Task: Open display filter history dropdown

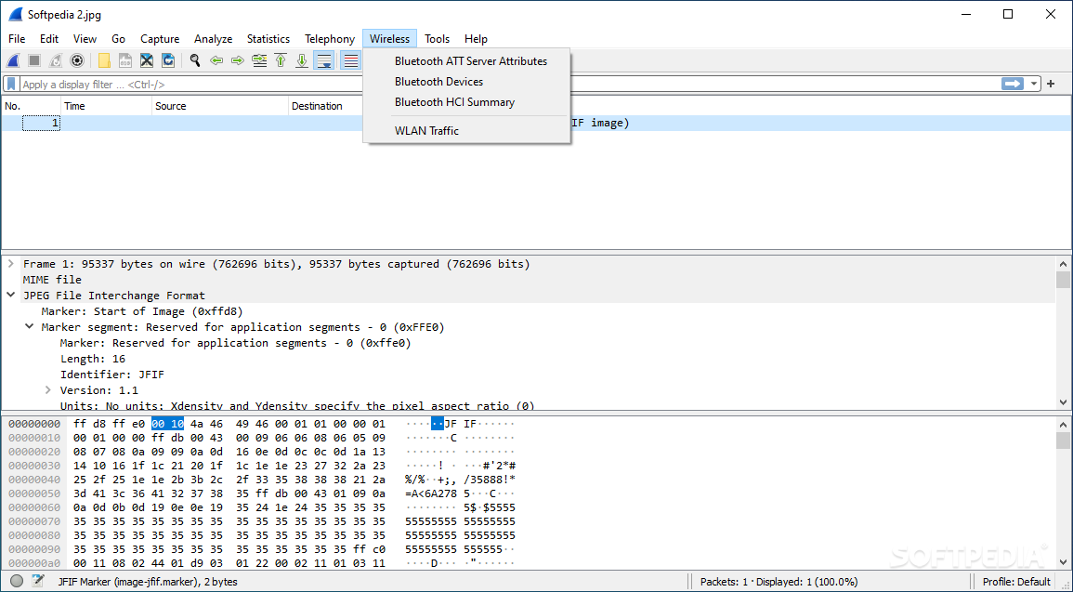Action: click(x=1033, y=85)
